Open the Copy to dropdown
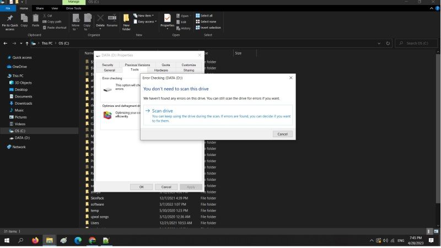441x248 pixels. pos(87,22)
